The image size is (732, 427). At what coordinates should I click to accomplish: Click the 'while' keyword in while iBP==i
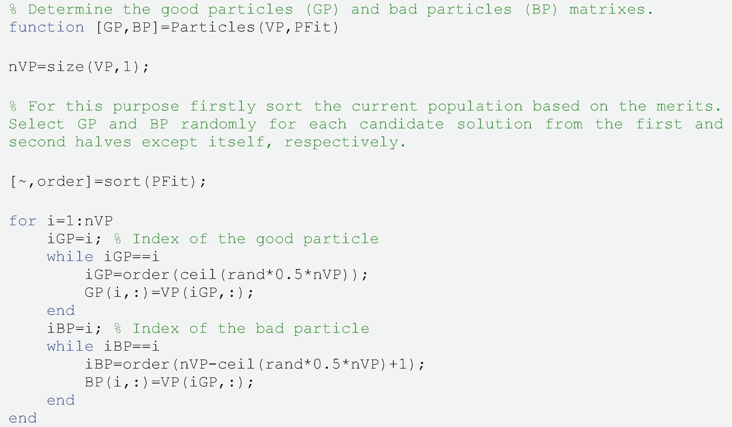pyautogui.click(x=70, y=346)
